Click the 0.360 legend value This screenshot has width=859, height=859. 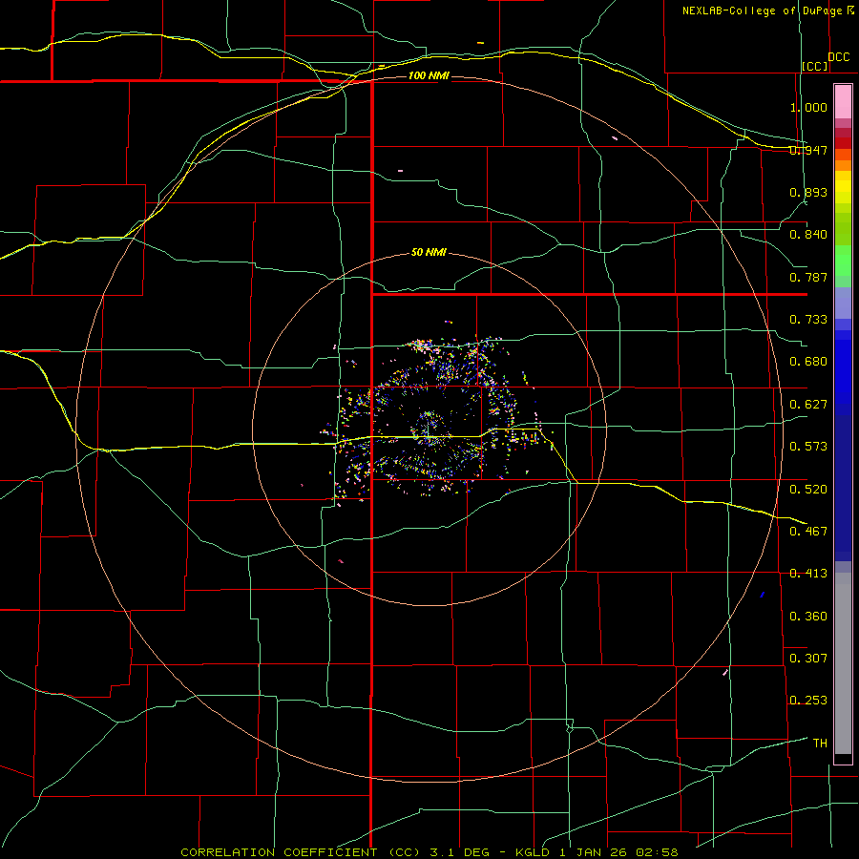coord(808,617)
